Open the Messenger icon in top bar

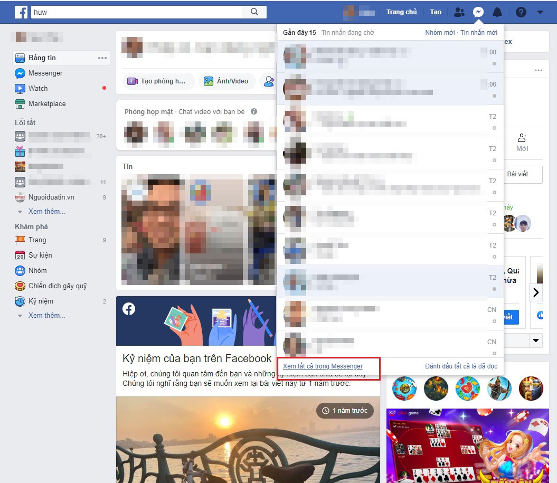(x=478, y=12)
